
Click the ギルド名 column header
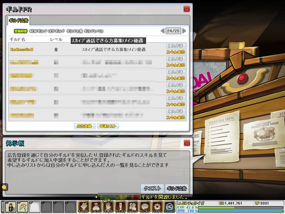(17, 40)
